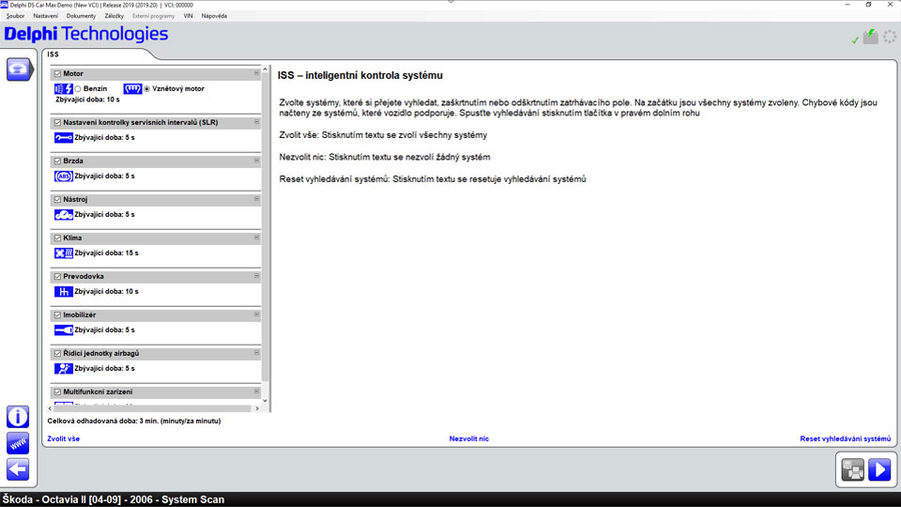901x507 pixels.
Task: Click the instrument cluster icon under Nástroj
Action: point(63,214)
